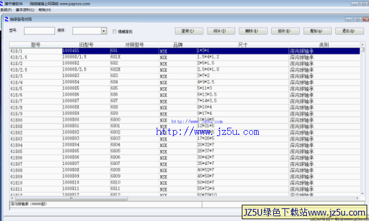This screenshot has width=369, height=221.
Task: Click old model cell 1000085
Action: [x=86, y=89]
